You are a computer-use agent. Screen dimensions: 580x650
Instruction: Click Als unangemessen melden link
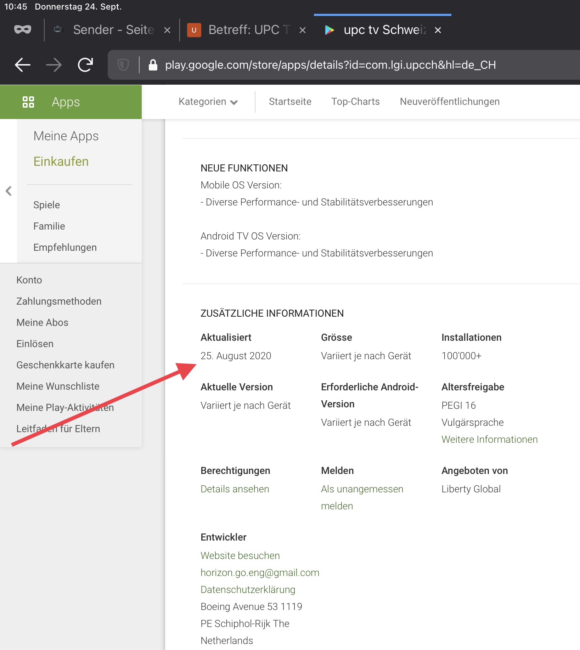tap(362, 498)
